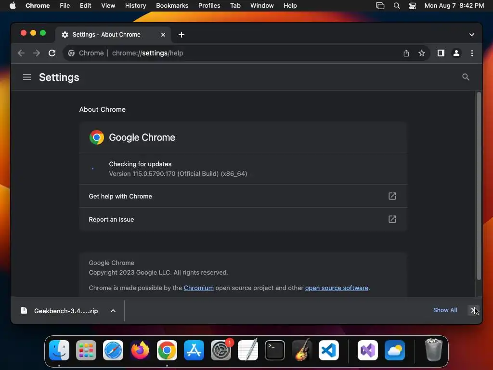Go back with the back arrow

(21, 53)
